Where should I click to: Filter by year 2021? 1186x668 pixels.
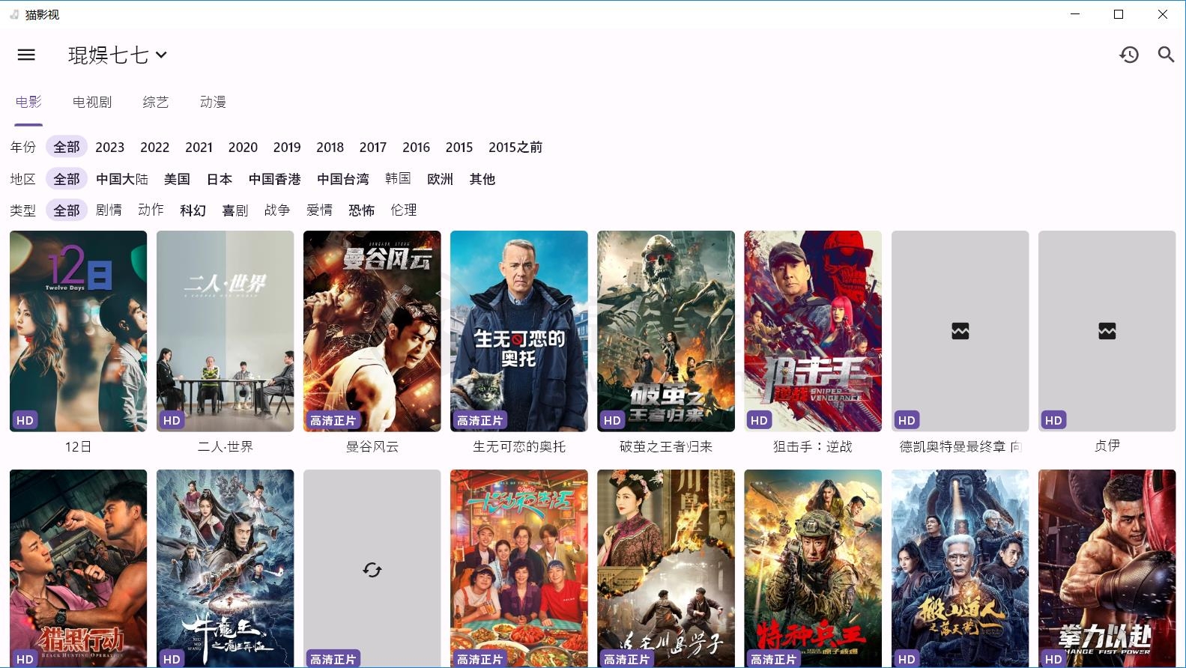pos(199,148)
